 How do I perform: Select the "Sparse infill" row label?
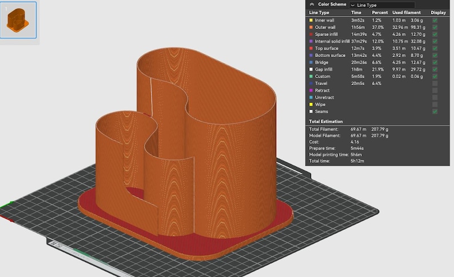pos(326,34)
